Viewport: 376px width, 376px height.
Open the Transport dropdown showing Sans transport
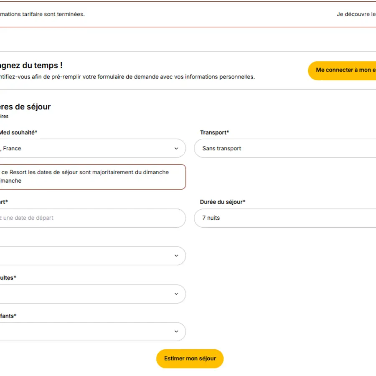[x=284, y=148]
